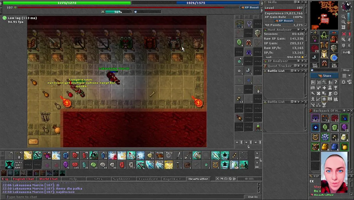Open the Store button

click(325, 76)
